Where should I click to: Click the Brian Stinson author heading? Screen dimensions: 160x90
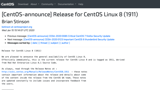pos(15,22)
